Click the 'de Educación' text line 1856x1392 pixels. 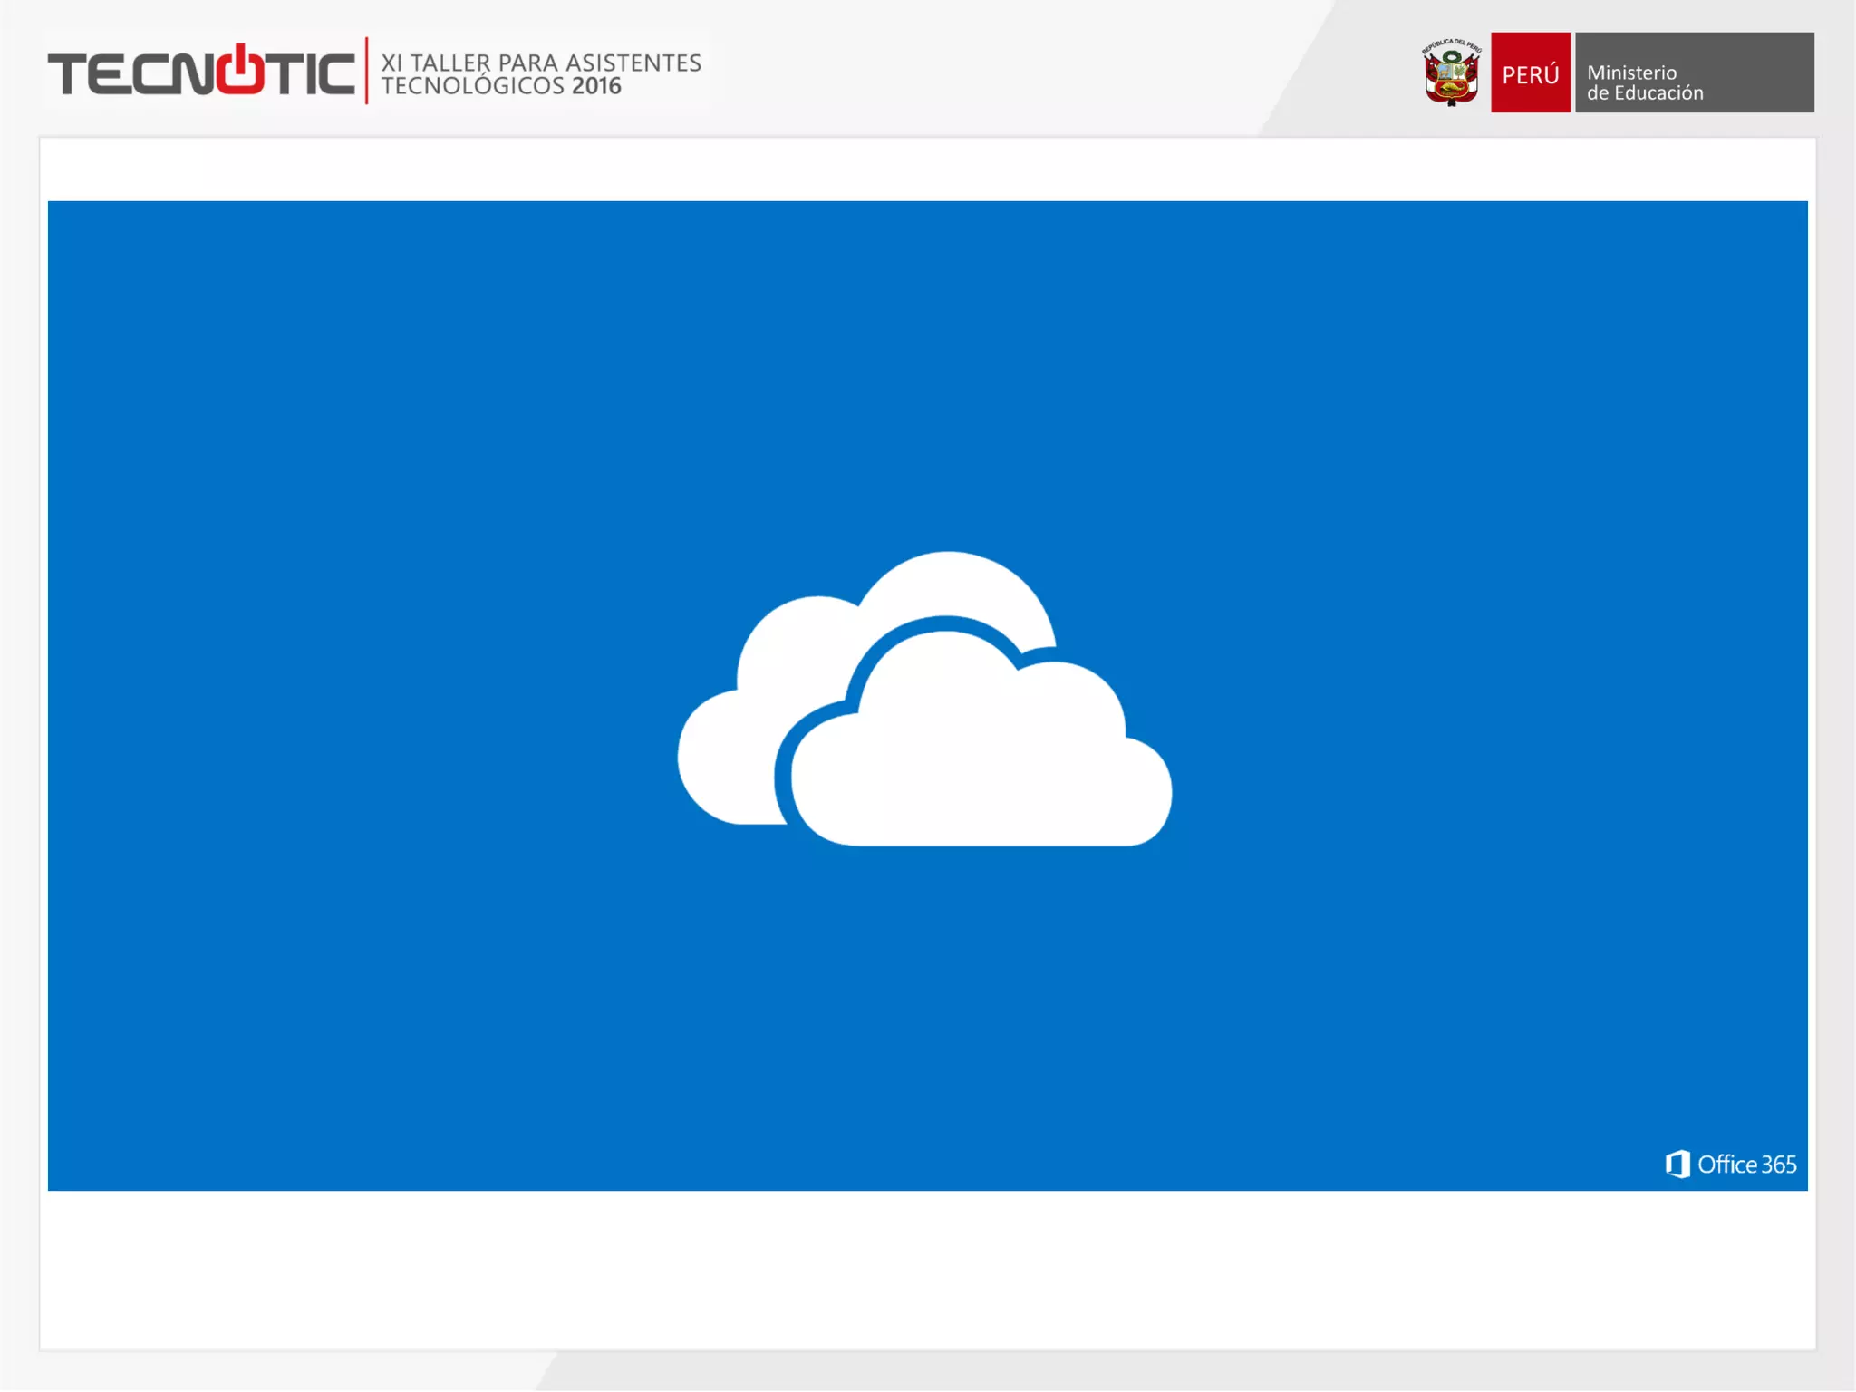coord(1645,93)
